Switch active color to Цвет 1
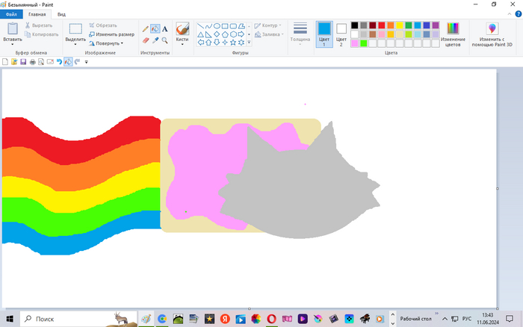This screenshot has height=327, width=523. click(324, 34)
